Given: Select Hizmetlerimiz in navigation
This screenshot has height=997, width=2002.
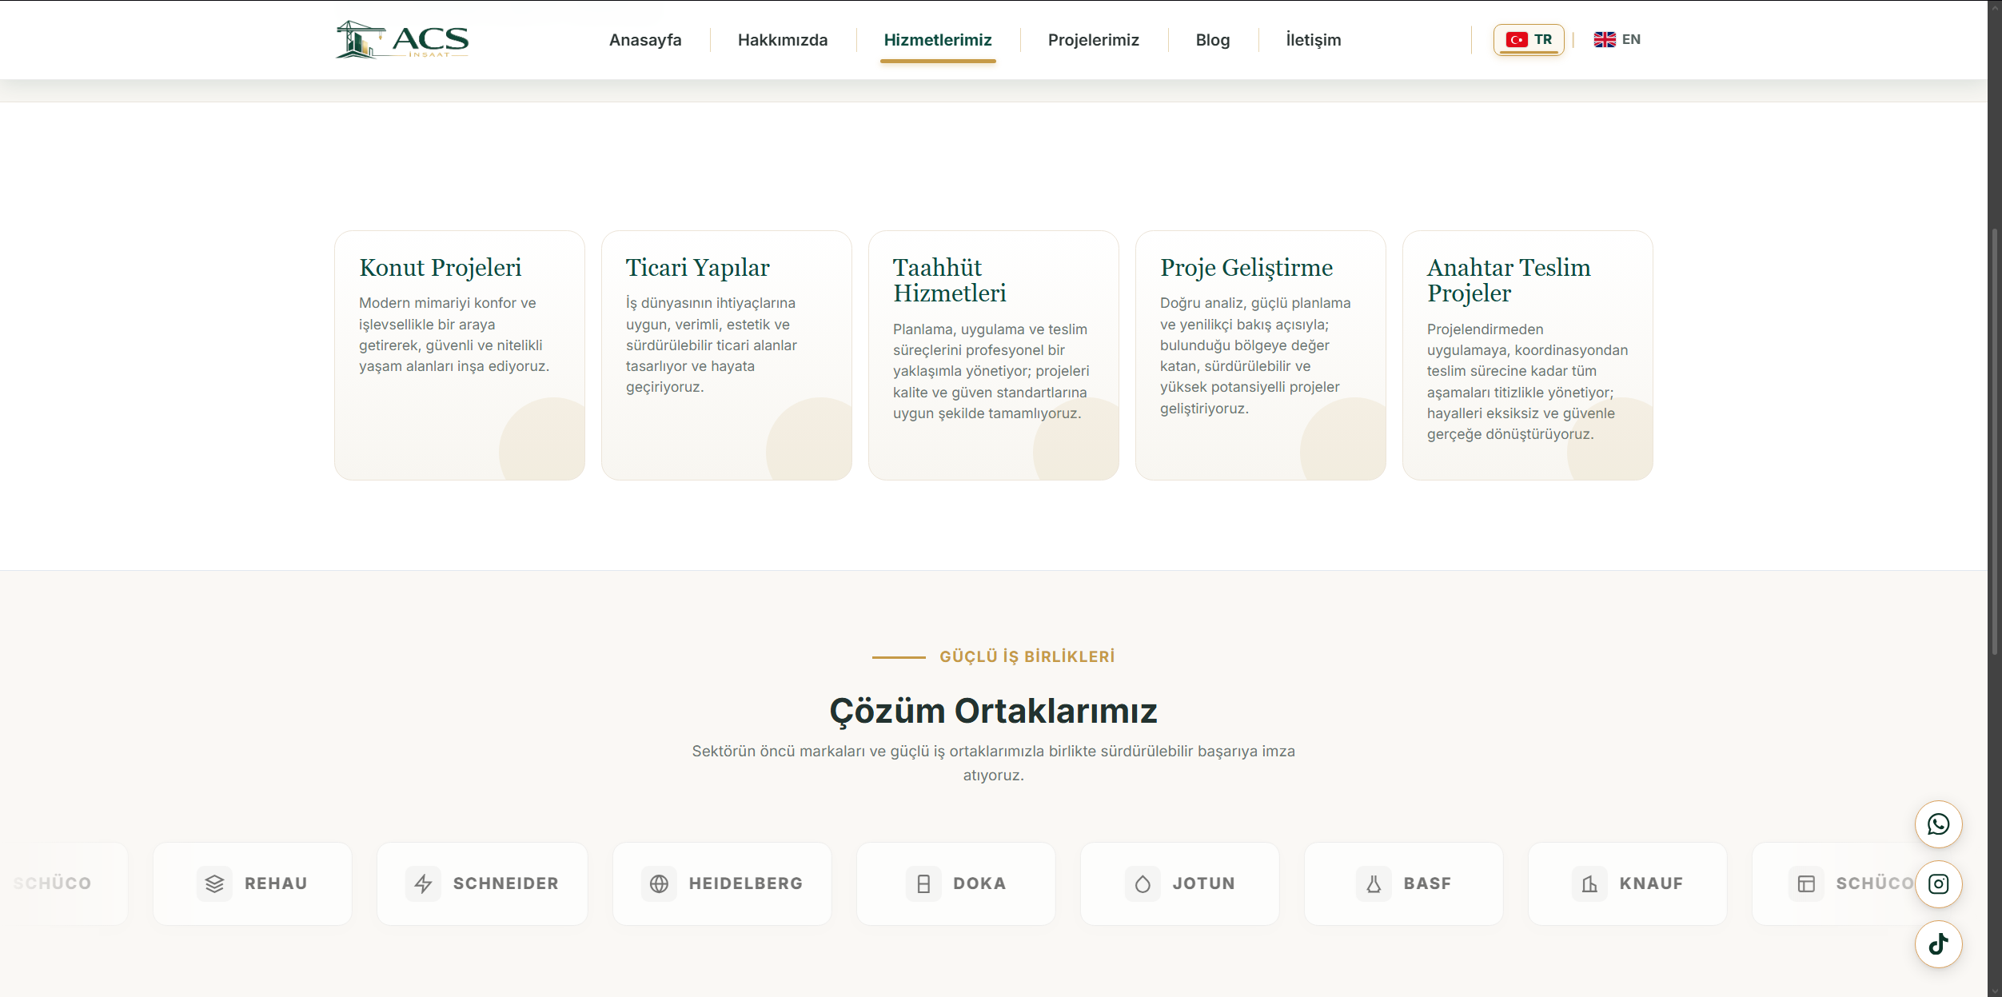Looking at the screenshot, I should click(x=938, y=40).
